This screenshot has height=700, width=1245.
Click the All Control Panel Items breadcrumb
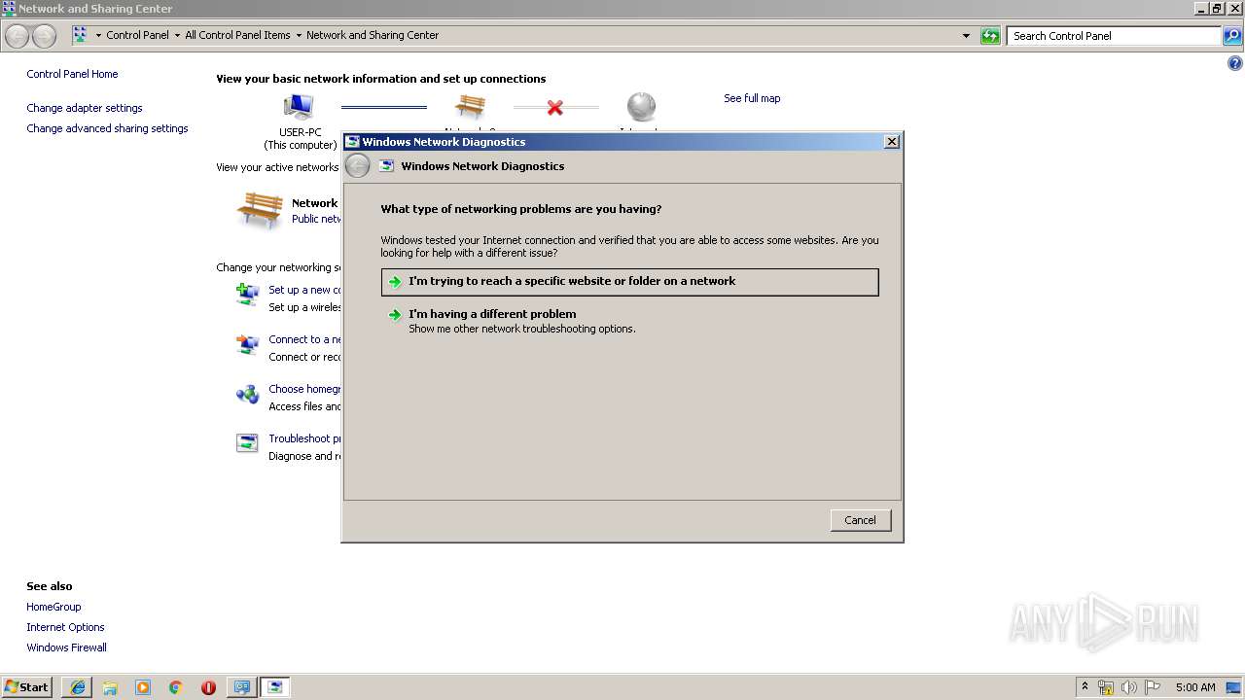(237, 36)
